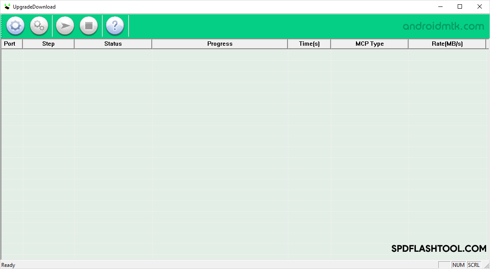Viewport: 490px width, 269px height.
Task: Maximize the UpgradeDownload window
Action: (x=460, y=6)
